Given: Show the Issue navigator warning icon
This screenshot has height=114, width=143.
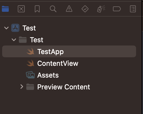Looking at the screenshot, I should tap(69, 9).
